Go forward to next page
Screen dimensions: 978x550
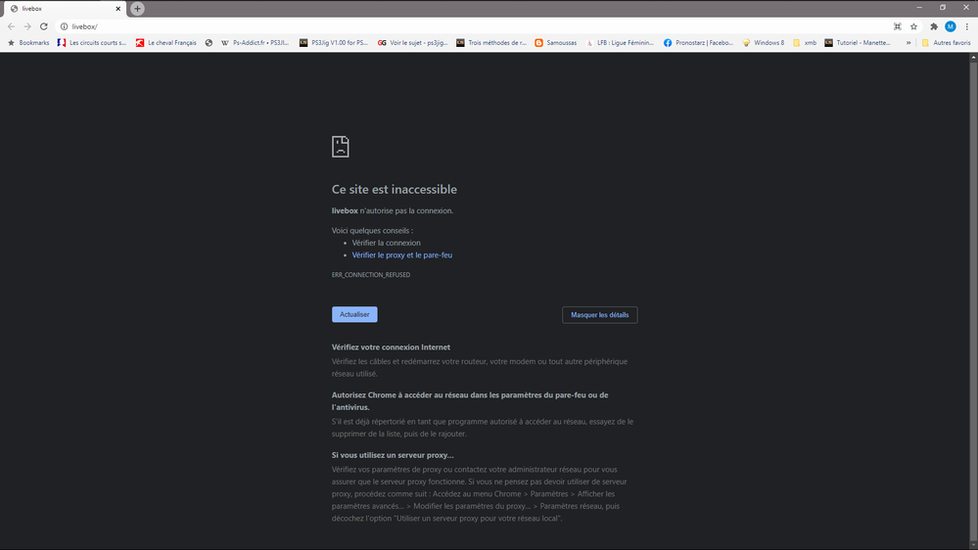(x=27, y=26)
